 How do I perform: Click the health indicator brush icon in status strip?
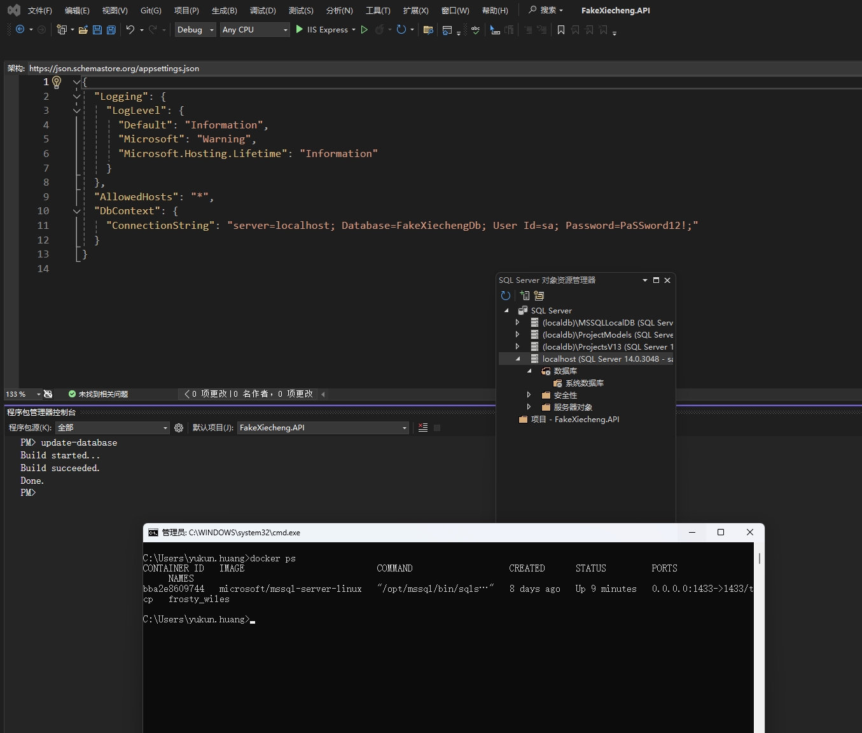(x=48, y=394)
